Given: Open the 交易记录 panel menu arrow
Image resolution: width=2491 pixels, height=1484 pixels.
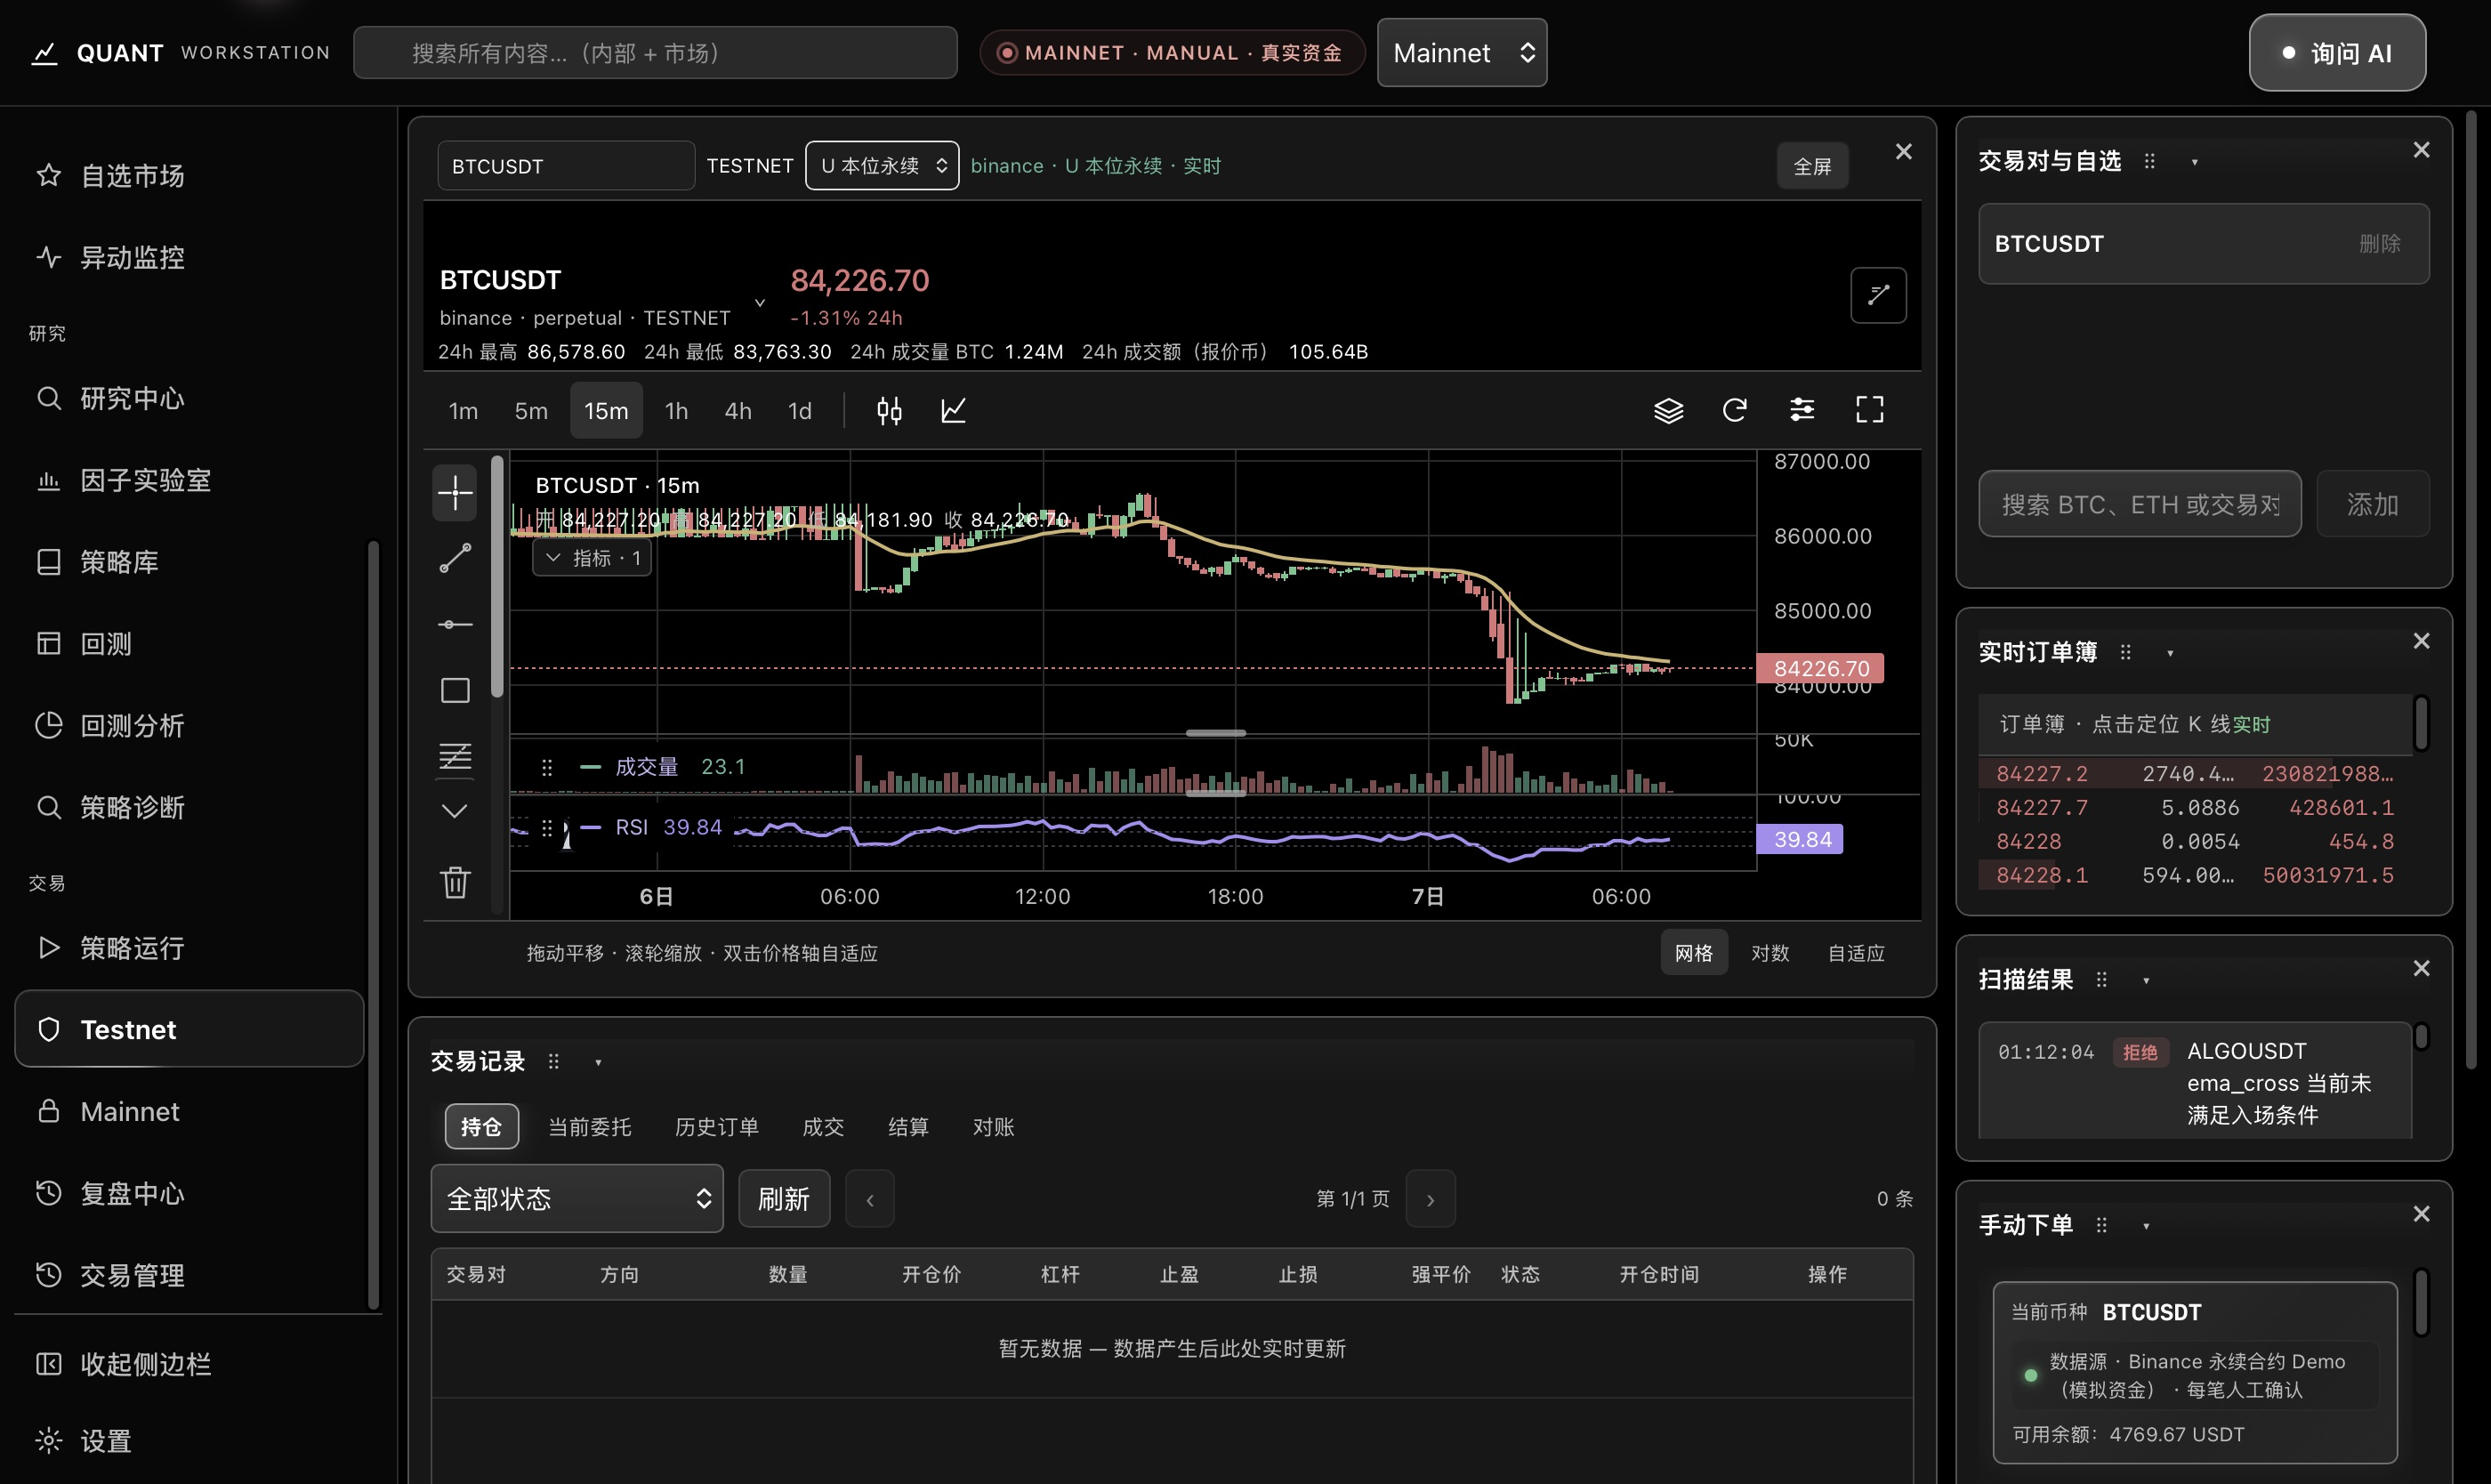Looking at the screenshot, I should click(x=598, y=1062).
